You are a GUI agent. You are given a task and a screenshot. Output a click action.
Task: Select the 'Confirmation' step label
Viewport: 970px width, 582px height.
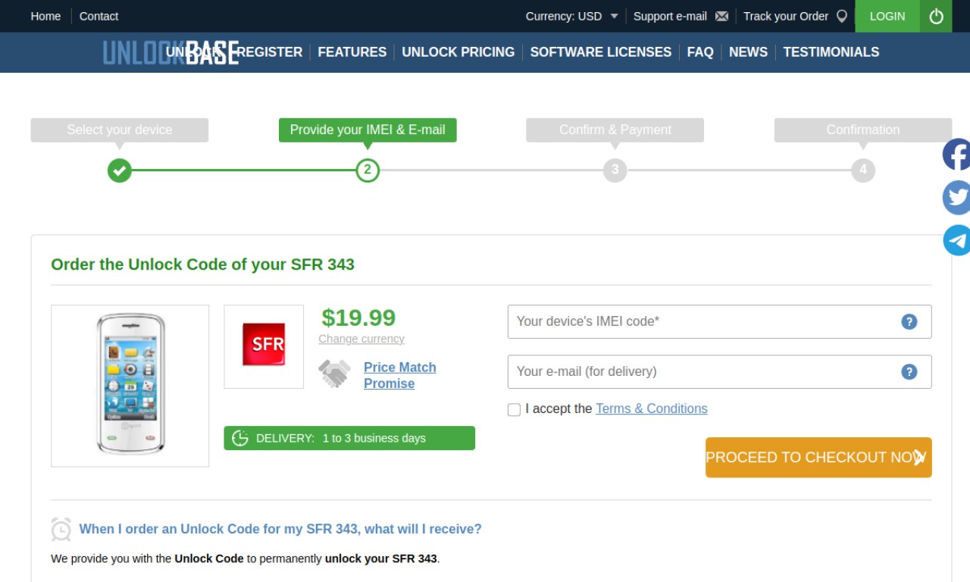click(x=863, y=130)
